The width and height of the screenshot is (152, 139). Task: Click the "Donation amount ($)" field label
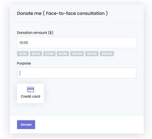35,33
